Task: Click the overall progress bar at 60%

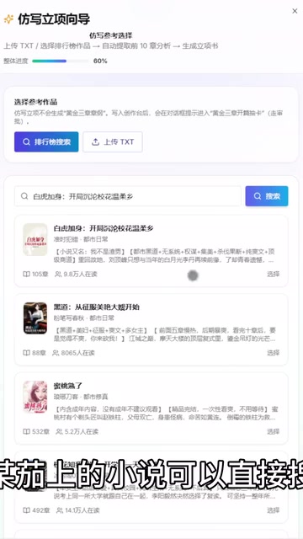Action: point(61,61)
